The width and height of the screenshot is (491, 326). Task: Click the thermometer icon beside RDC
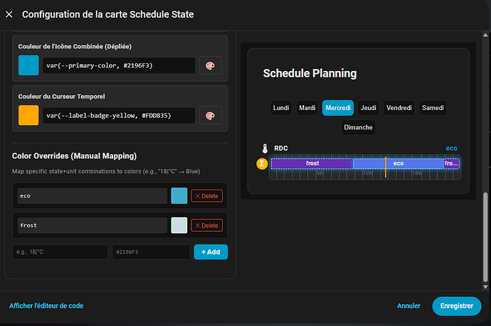tap(264, 148)
